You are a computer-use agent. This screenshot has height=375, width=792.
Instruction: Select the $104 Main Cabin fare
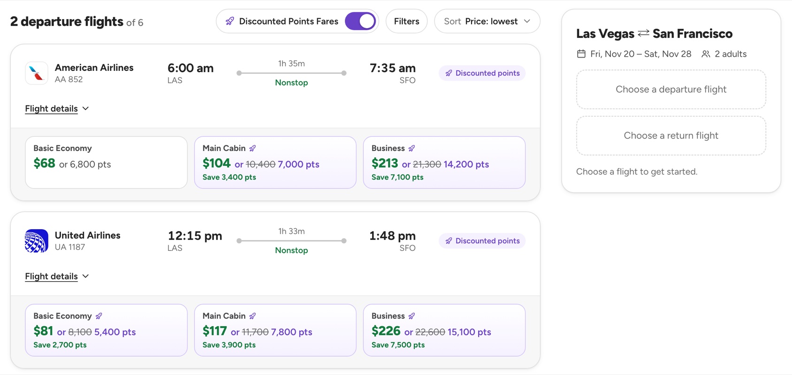(x=275, y=163)
